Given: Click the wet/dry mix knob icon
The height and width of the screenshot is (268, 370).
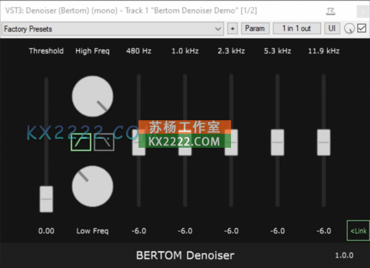Looking at the screenshot, I should coord(349,29).
